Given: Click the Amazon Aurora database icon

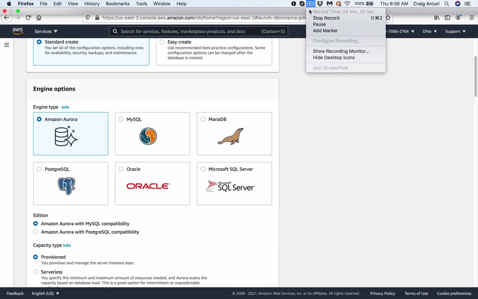Looking at the screenshot, I should tap(66, 136).
